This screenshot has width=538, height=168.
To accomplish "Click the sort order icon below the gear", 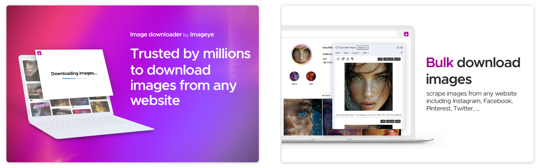I will coord(402,52).
